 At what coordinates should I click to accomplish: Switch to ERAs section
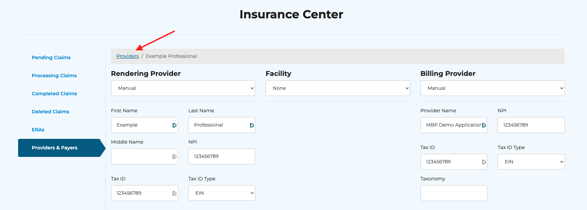38,130
